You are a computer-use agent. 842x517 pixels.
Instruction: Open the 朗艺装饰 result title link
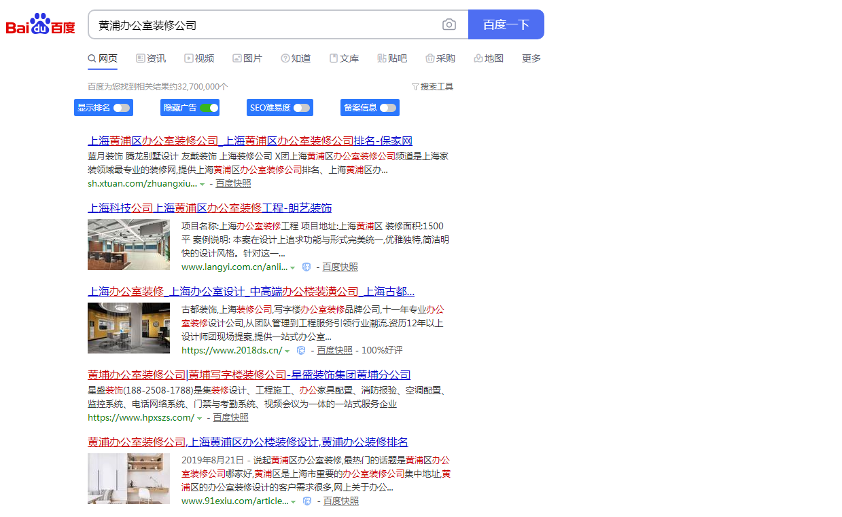coord(210,208)
